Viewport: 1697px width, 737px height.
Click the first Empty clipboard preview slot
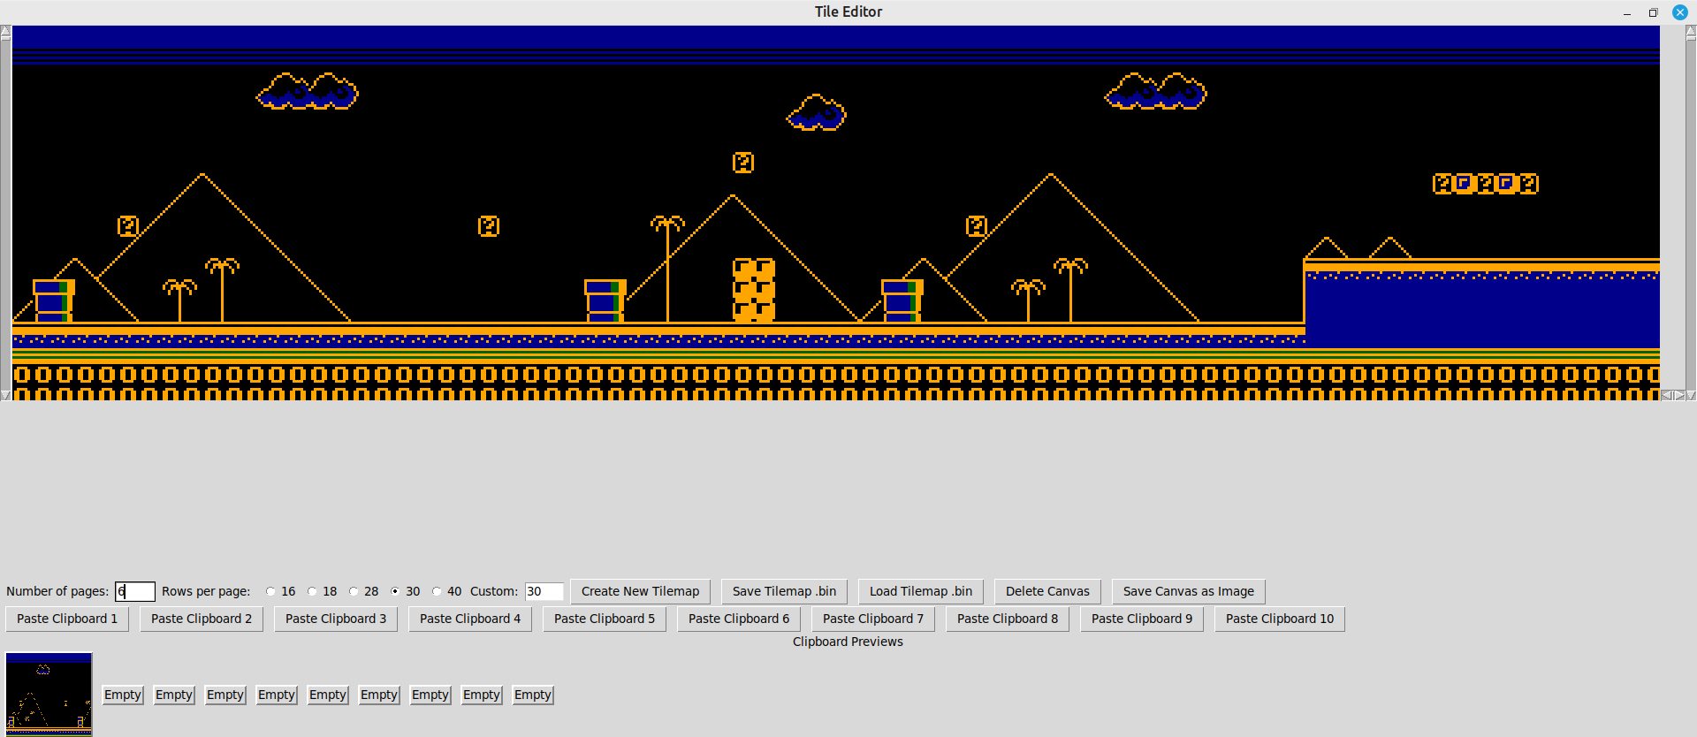[123, 695]
